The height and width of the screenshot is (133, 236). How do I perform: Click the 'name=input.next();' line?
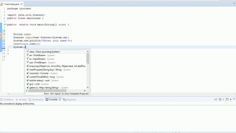click(27, 44)
